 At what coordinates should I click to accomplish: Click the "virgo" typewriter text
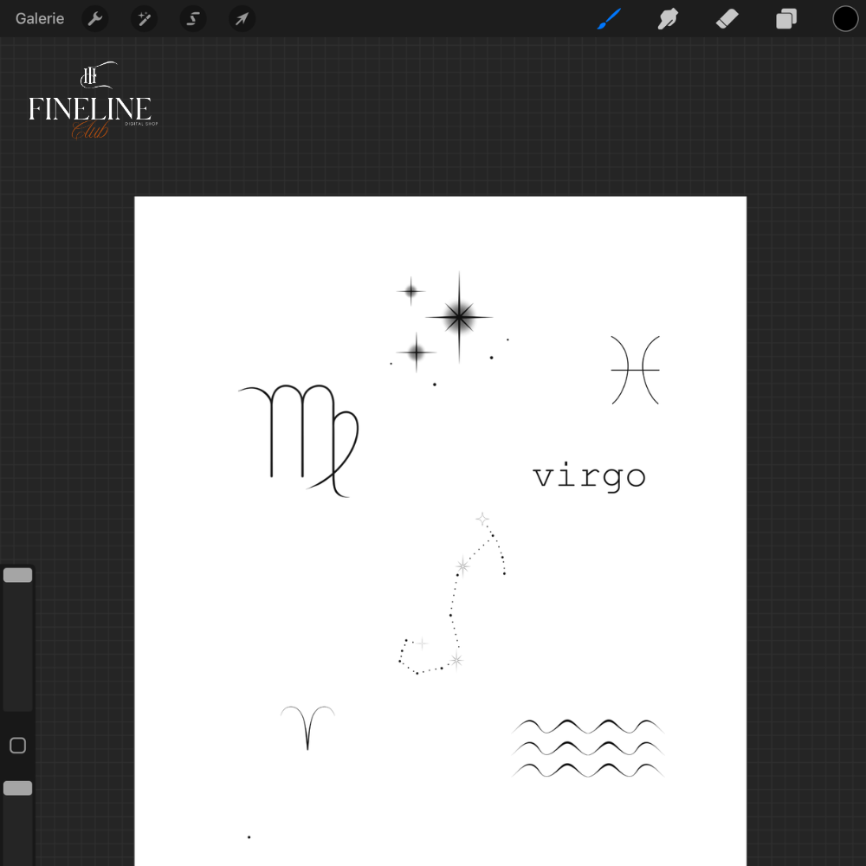coord(589,476)
